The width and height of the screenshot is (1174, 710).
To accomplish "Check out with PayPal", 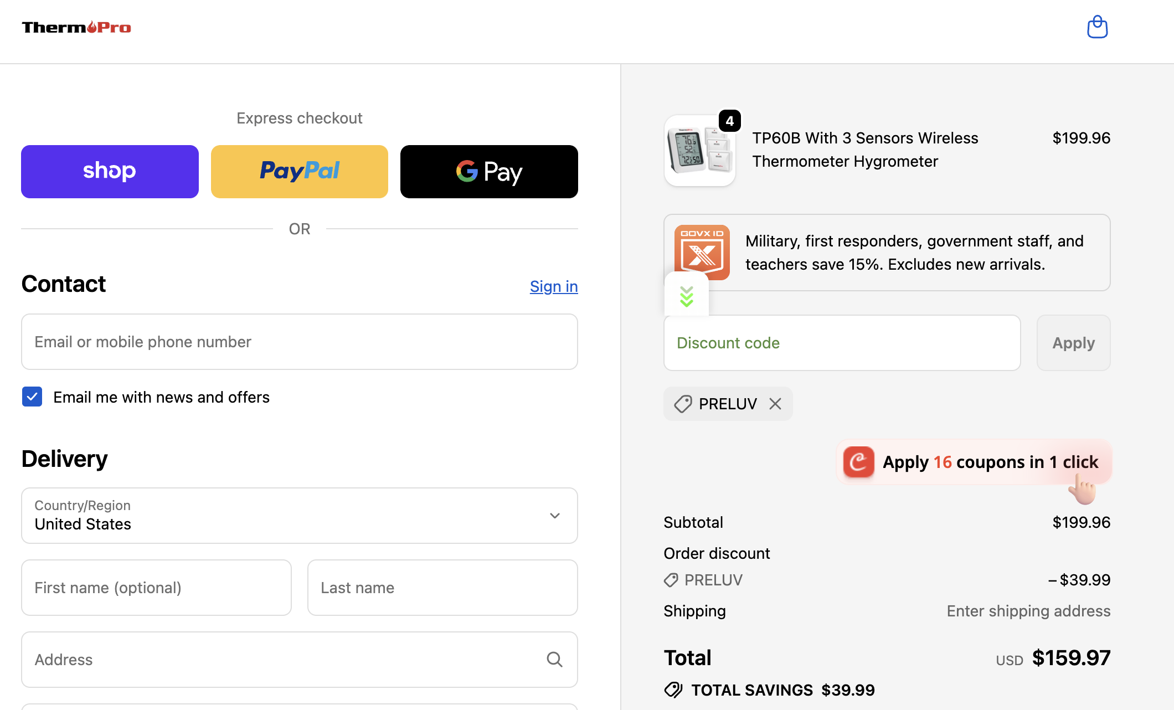I will (300, 172).
